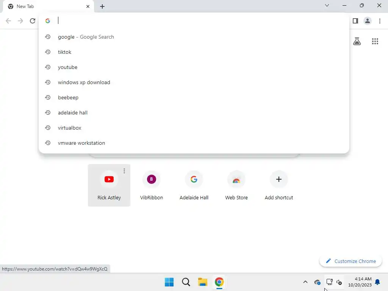Choose the 'adelaide hall' suggestion

194,113
